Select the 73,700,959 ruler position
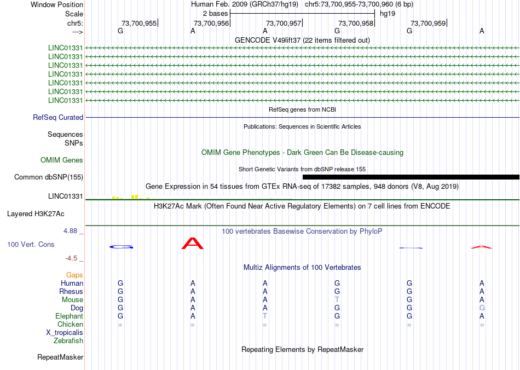Viewport: 520px width, 370px height. pos(428,23)
